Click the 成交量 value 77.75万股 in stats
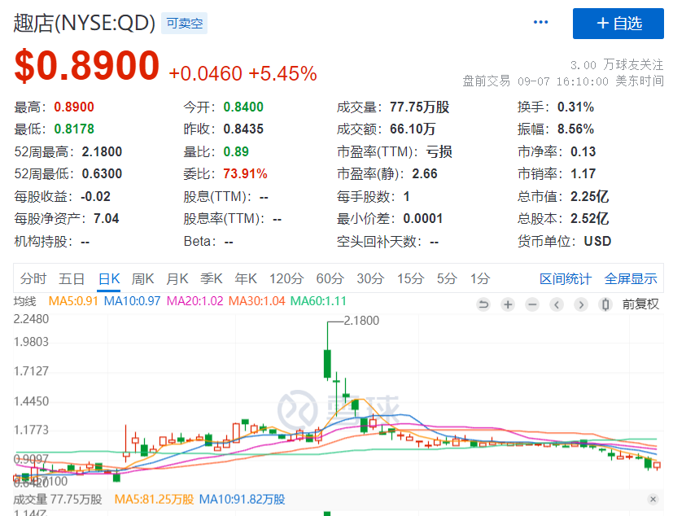 point(419,107)
